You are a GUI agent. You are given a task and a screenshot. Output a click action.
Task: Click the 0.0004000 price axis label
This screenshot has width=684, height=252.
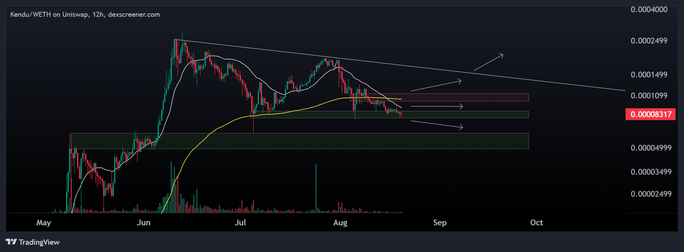tap(649, 10)
